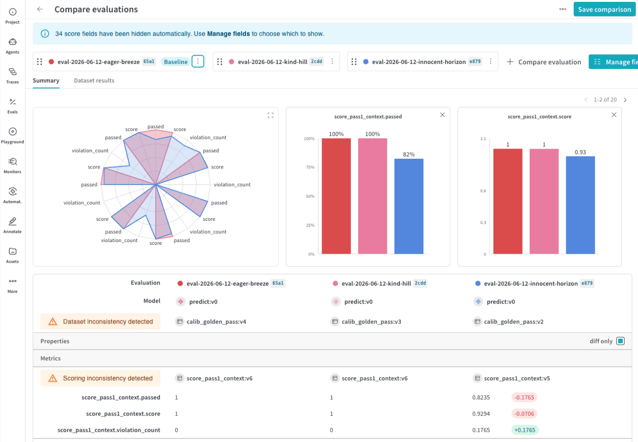Close the score_pass1_context.score chart
The height and width of the screenshot is (442, 638).
614,115
